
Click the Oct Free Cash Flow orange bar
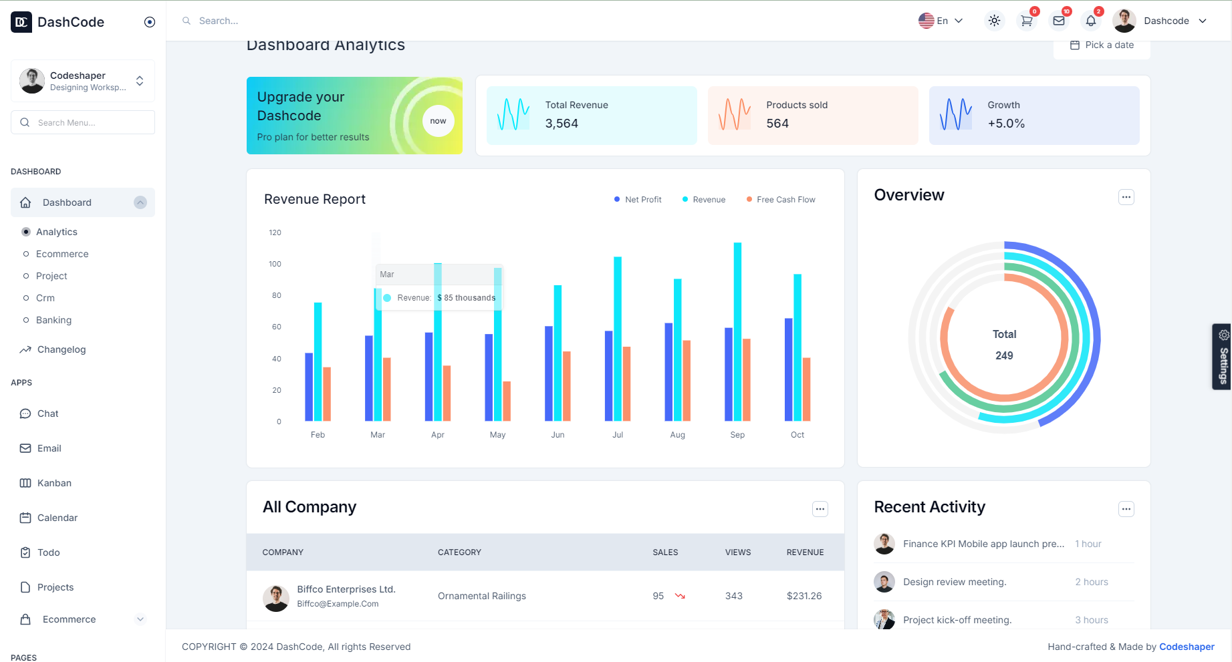coord(806,389)
